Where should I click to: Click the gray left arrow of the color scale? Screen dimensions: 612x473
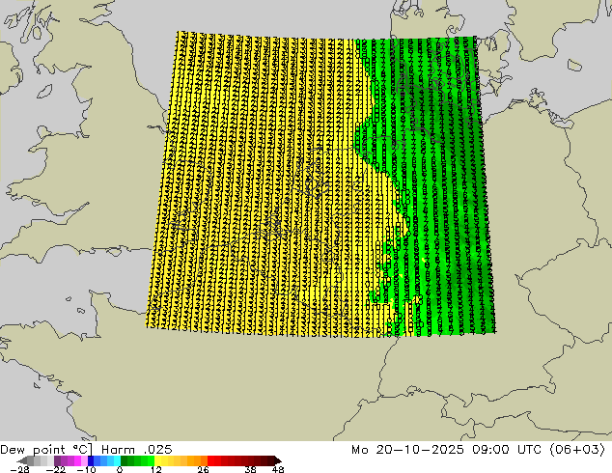[x=22, y=460]
